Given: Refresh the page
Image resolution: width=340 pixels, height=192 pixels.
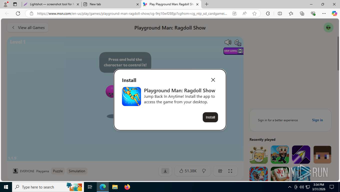Looking at the screenshot, I should (x=18, y=13).
